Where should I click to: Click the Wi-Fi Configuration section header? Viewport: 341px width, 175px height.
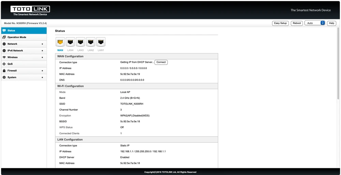tap(137, 86)
